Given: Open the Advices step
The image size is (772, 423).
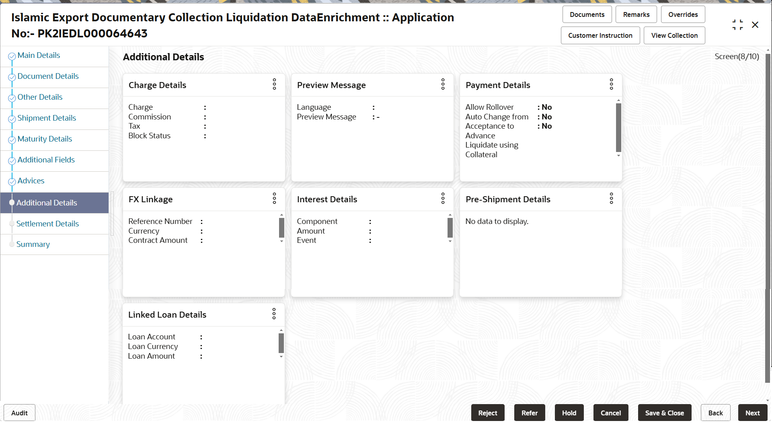Looking at the screenshot, I should 31,181.
